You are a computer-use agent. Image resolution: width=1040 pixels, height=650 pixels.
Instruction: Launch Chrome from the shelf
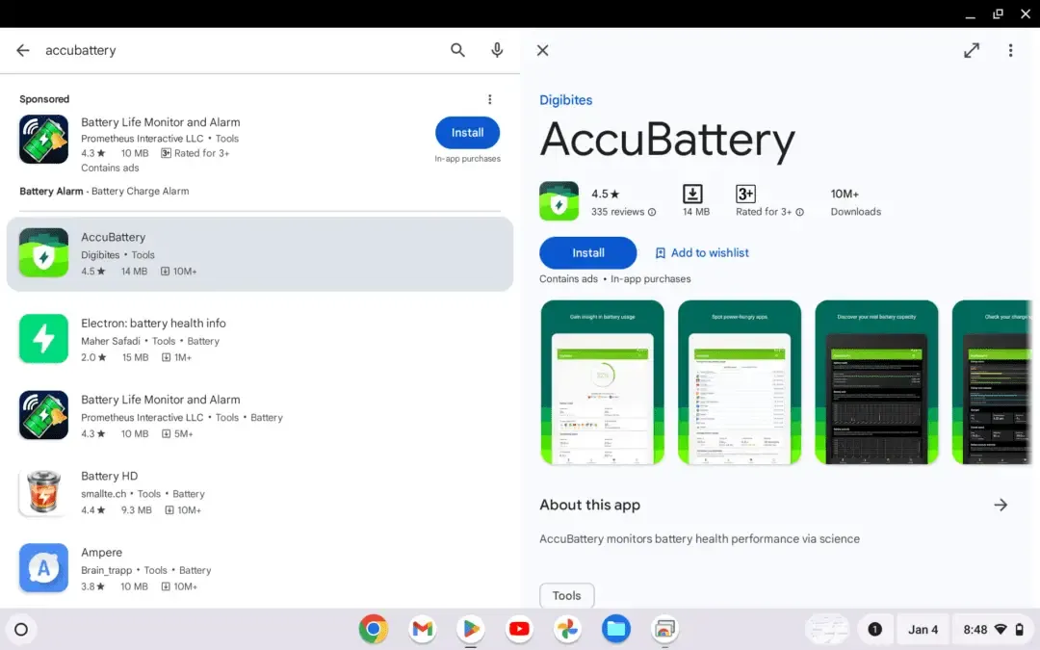click(374, 629)
